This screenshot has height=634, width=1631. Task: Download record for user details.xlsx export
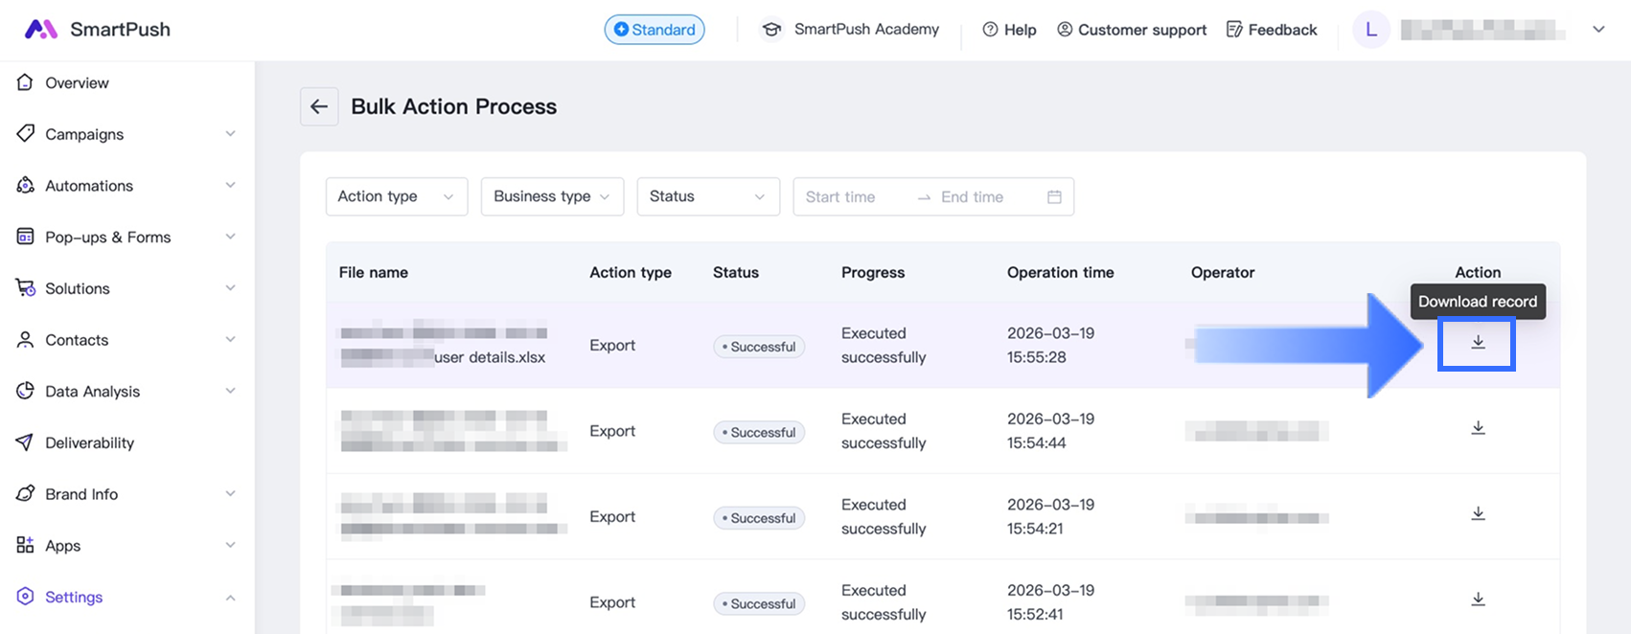[x=1478, y=343]
